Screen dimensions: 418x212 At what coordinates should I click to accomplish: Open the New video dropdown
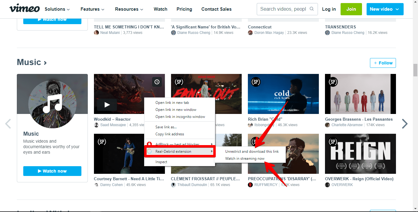tap(385, 9)
